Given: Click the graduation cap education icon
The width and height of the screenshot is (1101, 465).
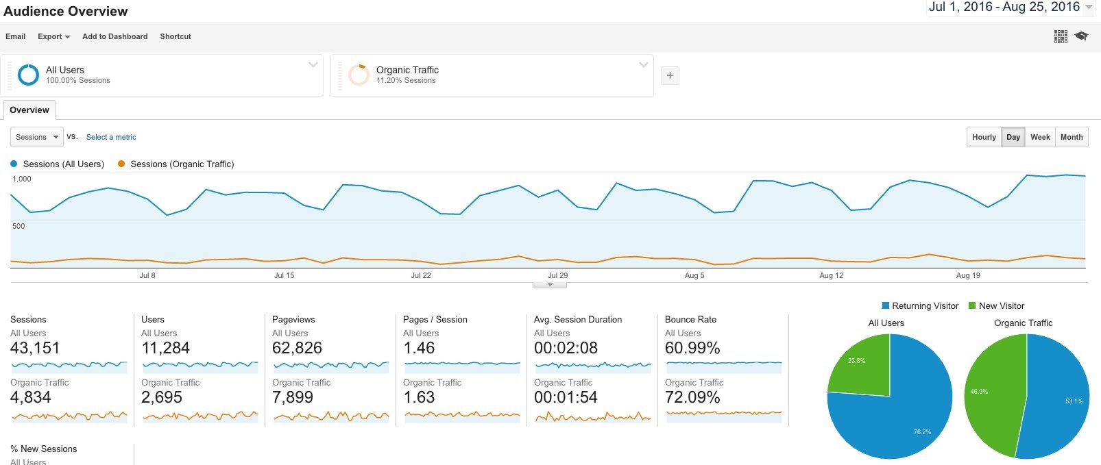Looking at the screenshot, I should 1082,36.
